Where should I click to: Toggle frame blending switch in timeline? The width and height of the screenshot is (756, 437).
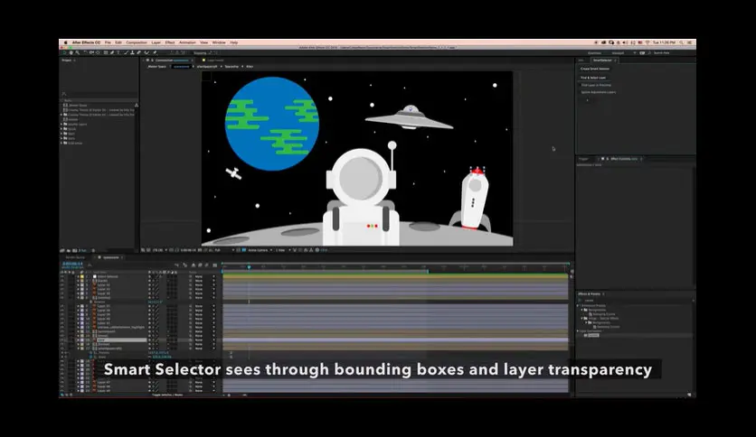coord(200,265)
